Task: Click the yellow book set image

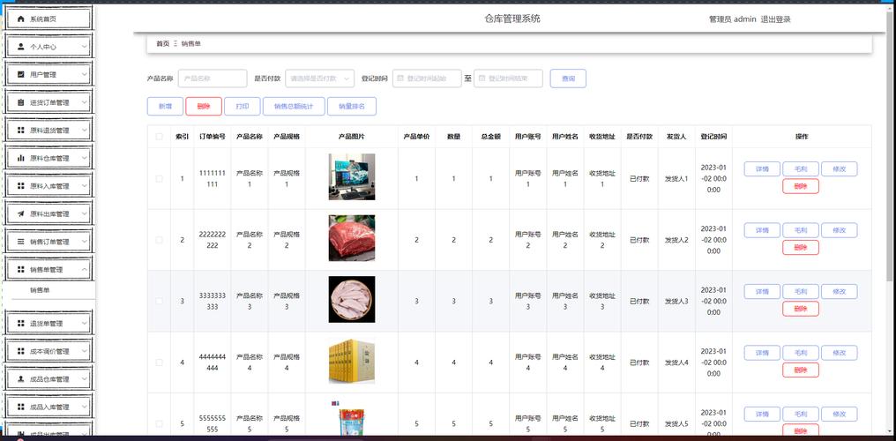Action: click(x=351, y=361)
